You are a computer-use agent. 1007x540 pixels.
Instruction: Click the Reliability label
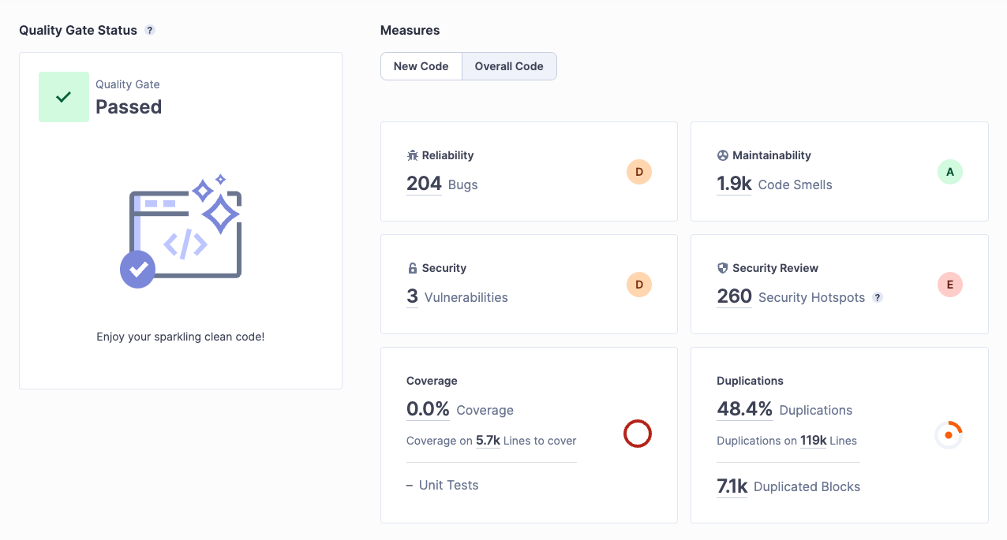tap(447, 155)
